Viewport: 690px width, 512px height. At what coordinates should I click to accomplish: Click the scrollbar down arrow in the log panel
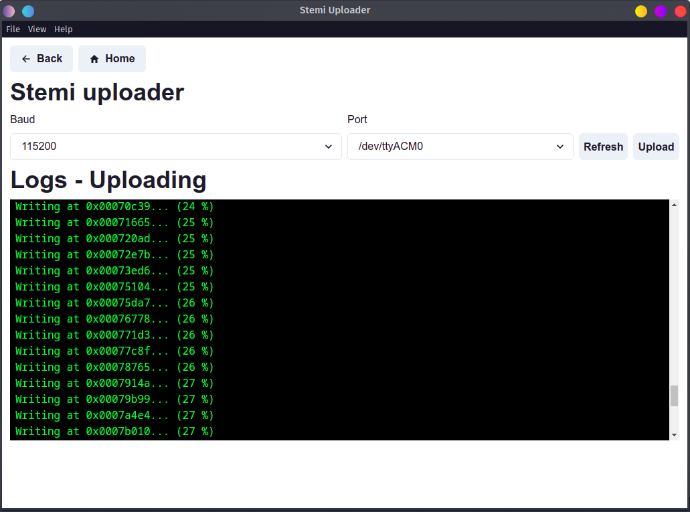click(x=675, y=434)
